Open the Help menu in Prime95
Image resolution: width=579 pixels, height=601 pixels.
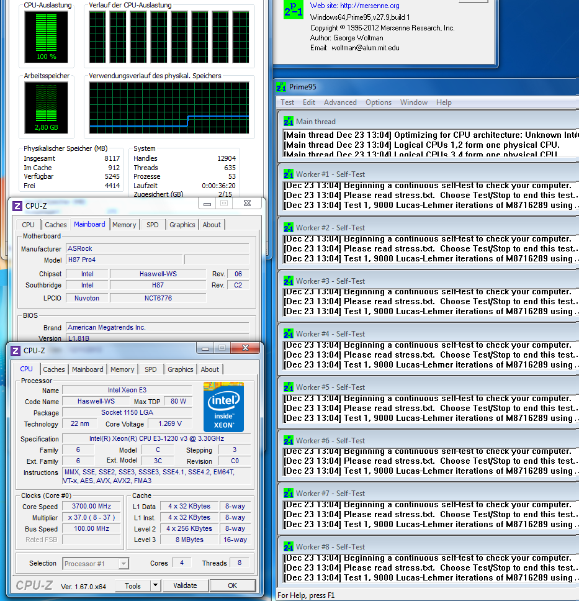pos(444,102)
